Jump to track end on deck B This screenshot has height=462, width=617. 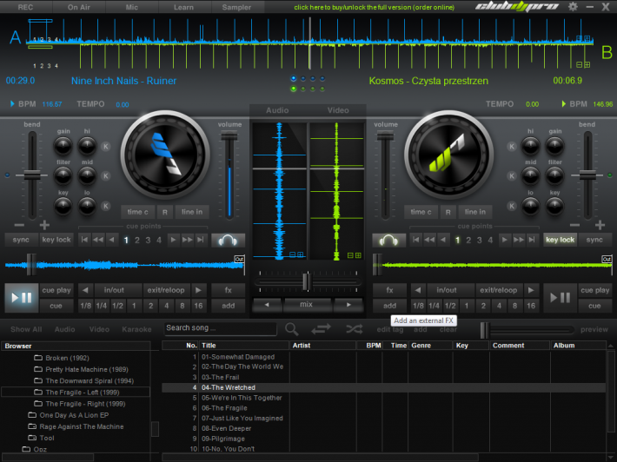(532, 240)
